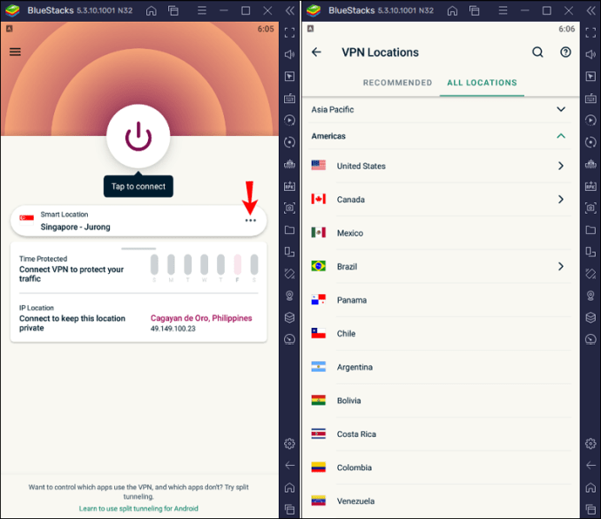
Task: Click IP address 49.149.100.23
Action: pos(172,329)
